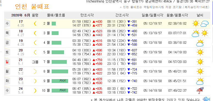213x101 pixels.
Task: Click the MAX tide flow bar for 9 물
Action: pos(60,81)
